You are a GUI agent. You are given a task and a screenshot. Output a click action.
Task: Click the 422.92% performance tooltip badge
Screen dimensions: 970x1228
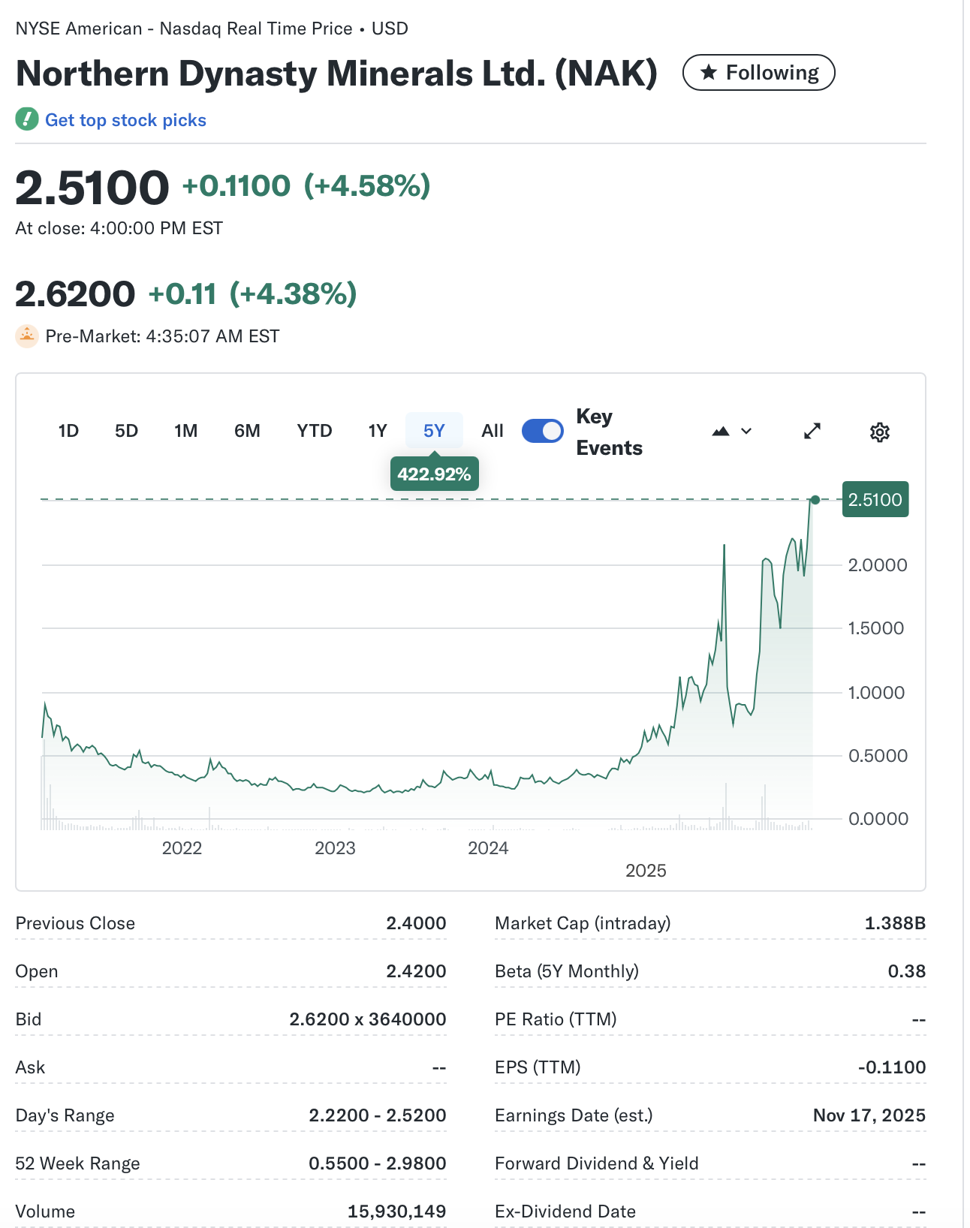pyautogui.click(x=434, y=474)
